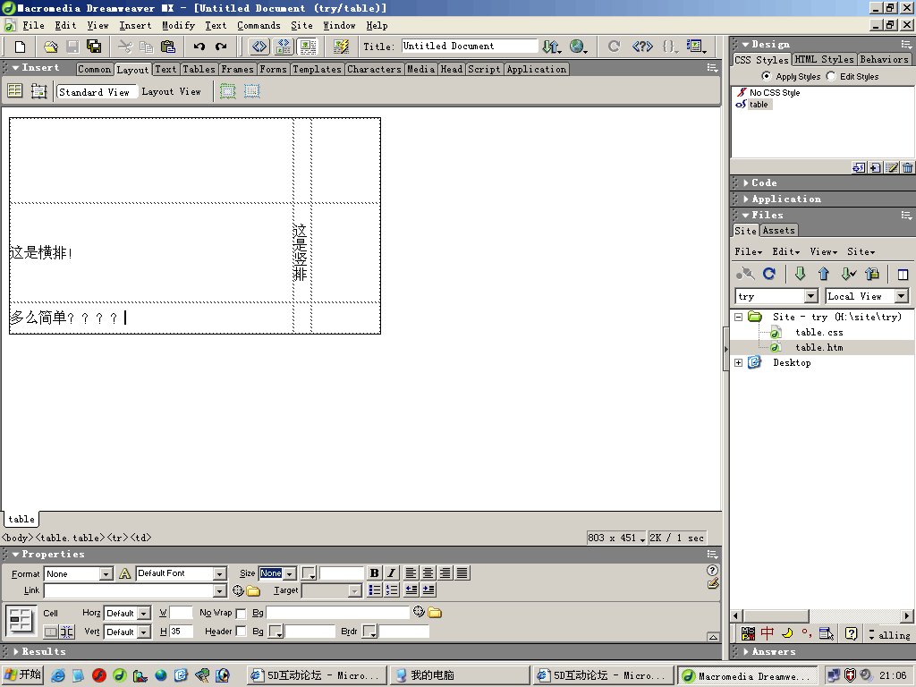Click the cell height H input field
Screen dimensions: 916x687
click(x=182, y=632)
